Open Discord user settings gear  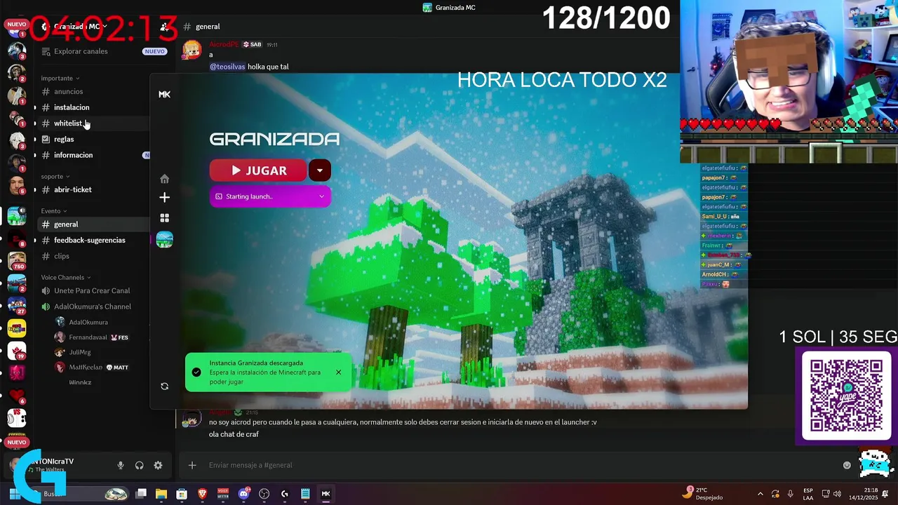tap(158, 465)
